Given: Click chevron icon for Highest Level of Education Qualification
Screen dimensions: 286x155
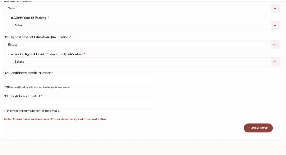Looking at the screenshot, I should tap(275, 45).
